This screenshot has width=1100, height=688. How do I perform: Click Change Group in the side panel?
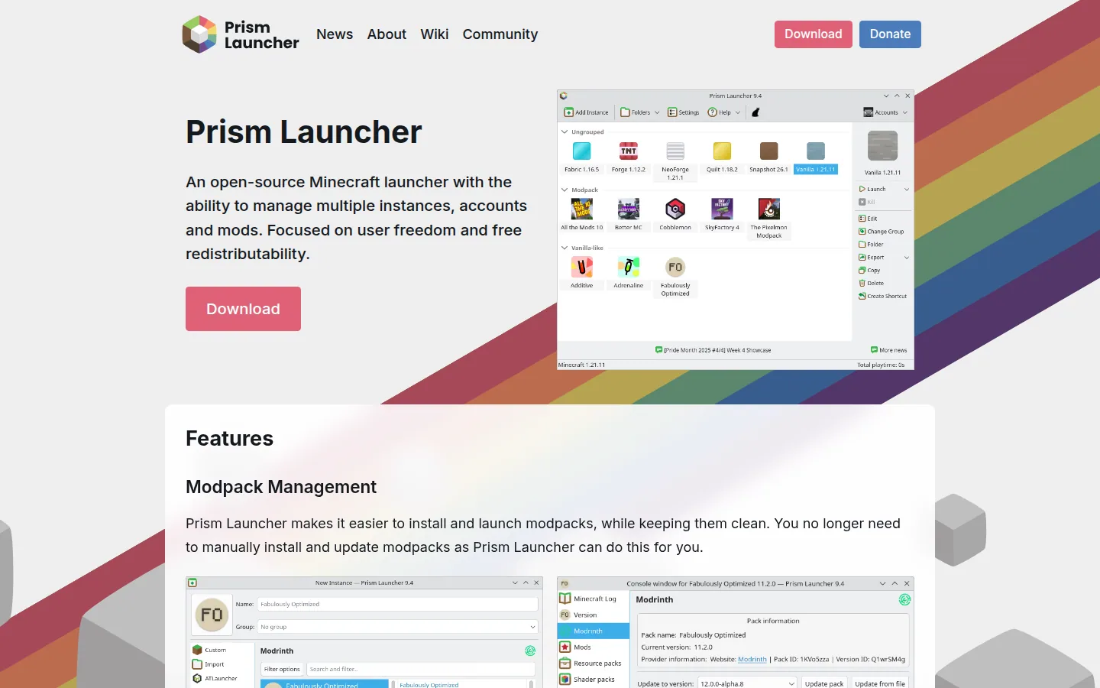point(882,232)
